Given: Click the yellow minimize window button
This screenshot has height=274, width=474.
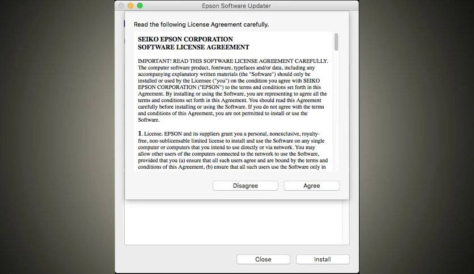Looking at the screenshot, I should point(130,6).
